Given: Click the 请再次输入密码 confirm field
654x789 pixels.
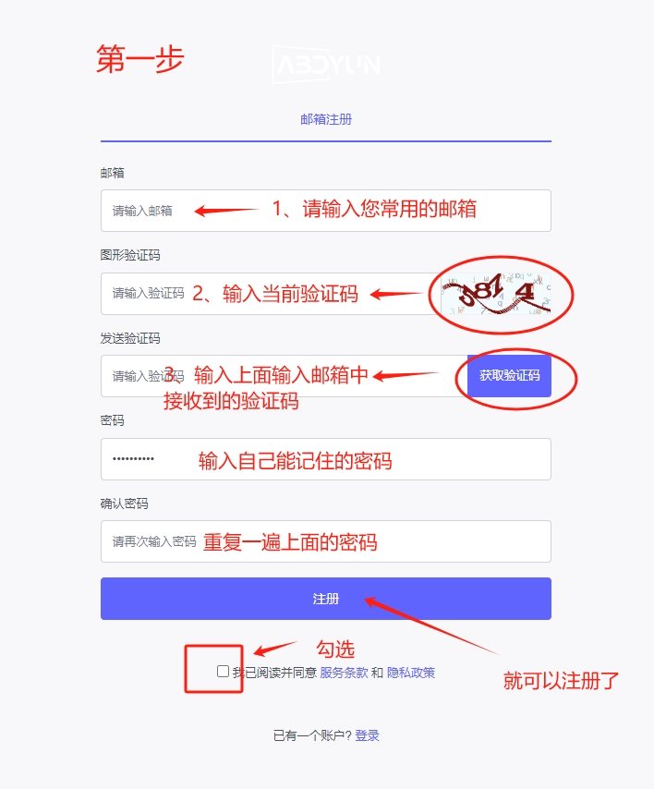Looking at the screenshot, I should click(326, 541).
